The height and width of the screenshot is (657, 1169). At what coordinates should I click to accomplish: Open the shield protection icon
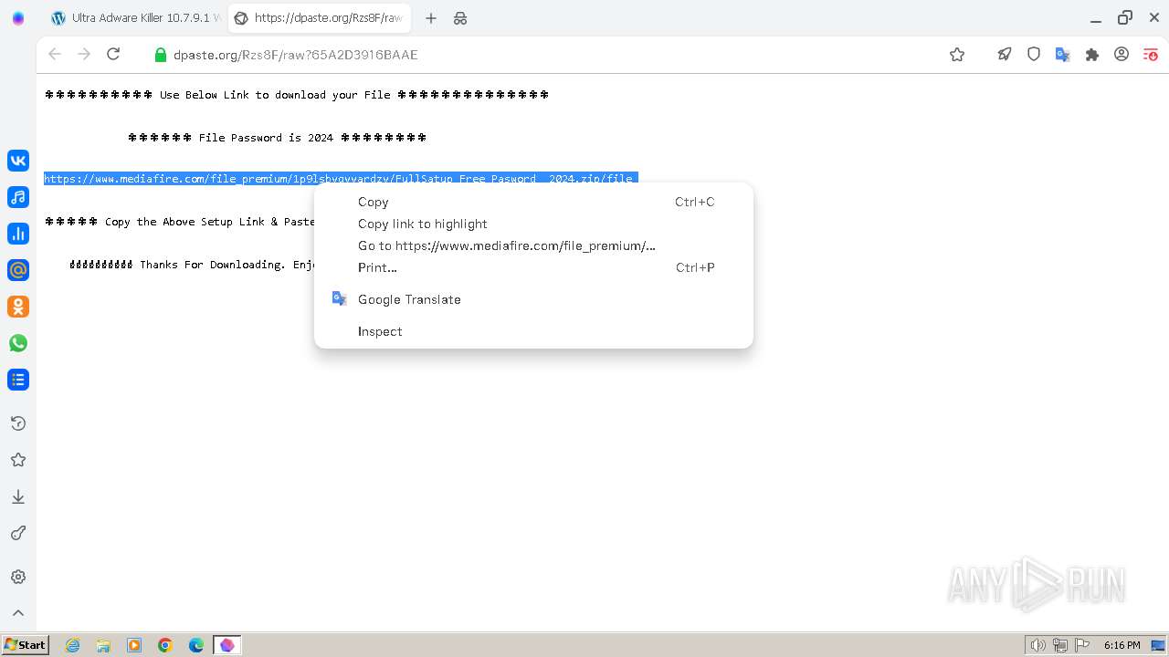click(x=1034, y=55)
